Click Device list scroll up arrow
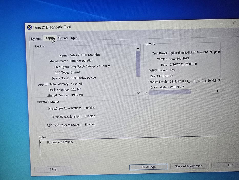The height and width of the screenshot is (180, 239). tap(138, 49)
